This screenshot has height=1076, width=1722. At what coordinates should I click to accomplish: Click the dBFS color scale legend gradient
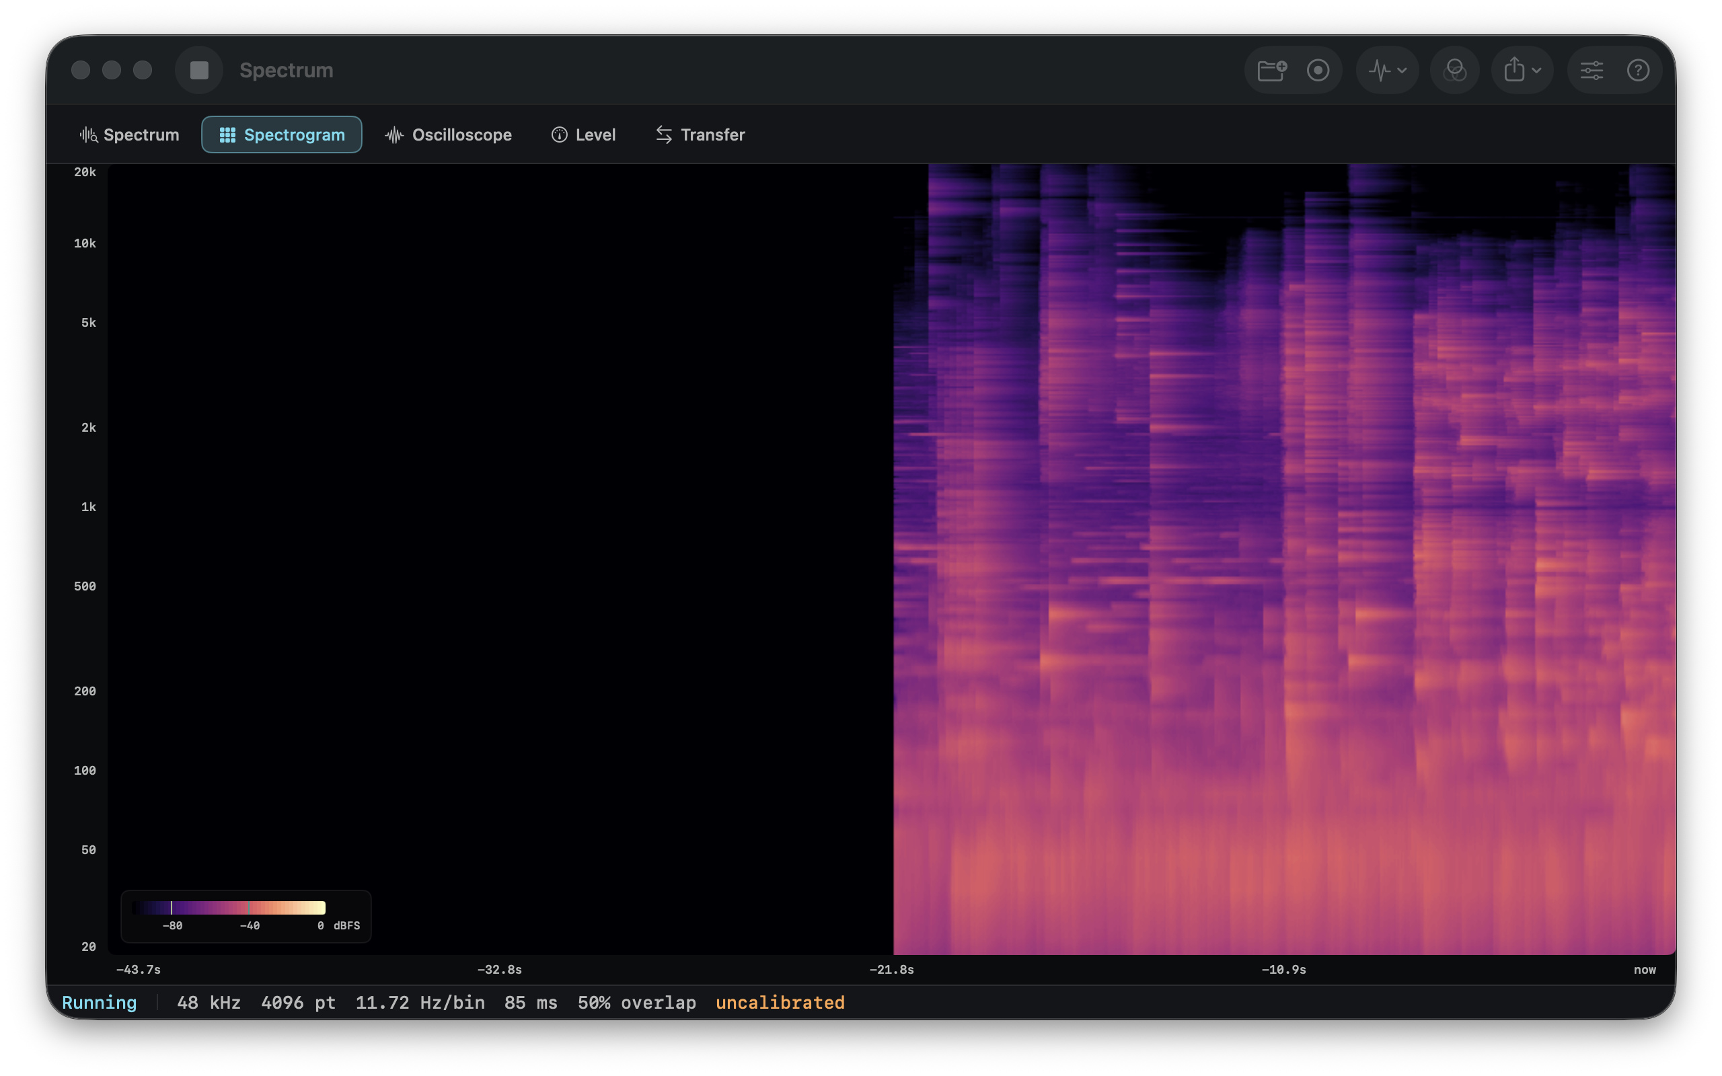coord(229,907)
